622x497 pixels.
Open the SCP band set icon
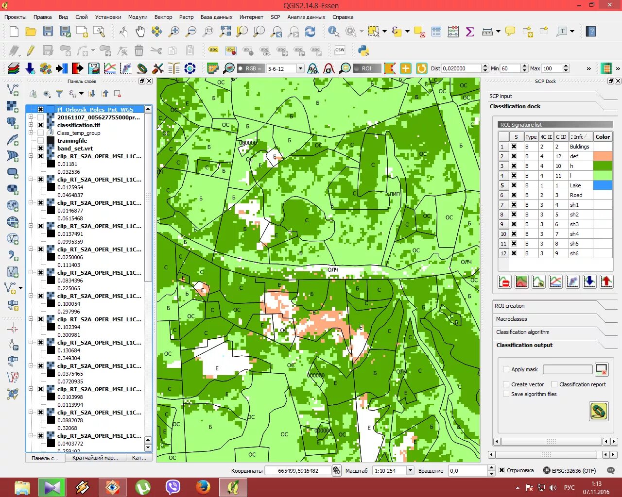pos(14,68)
